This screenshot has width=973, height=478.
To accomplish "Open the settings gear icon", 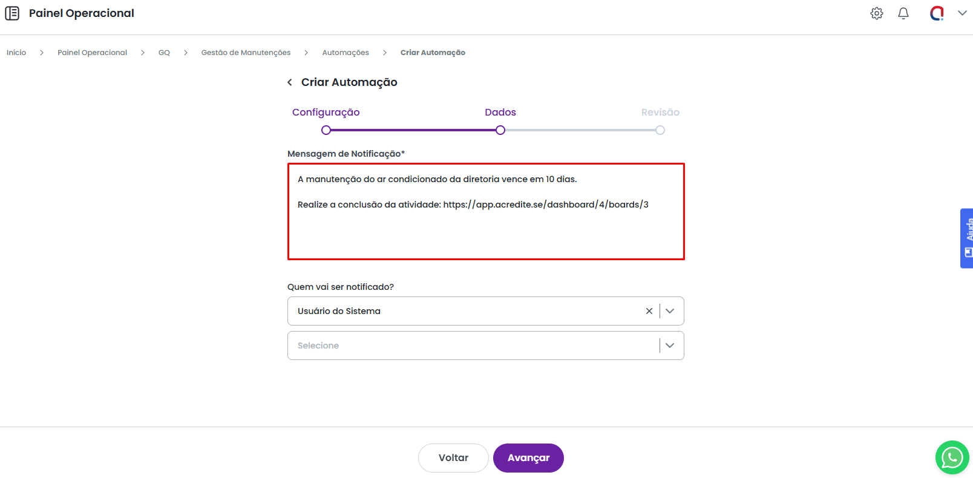I will click(x=876, y=13).
